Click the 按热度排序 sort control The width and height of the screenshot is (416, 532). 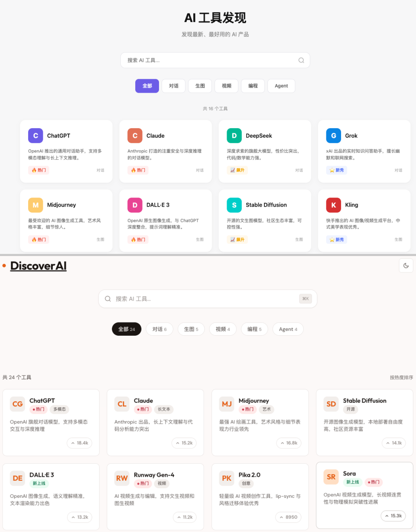[x=401, y=377]
